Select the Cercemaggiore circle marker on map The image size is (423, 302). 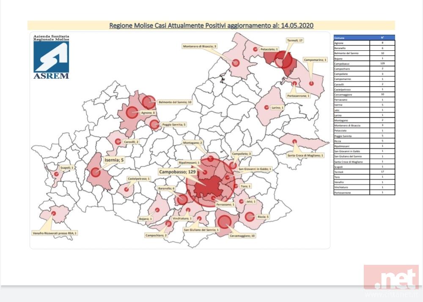coord(224,221)
